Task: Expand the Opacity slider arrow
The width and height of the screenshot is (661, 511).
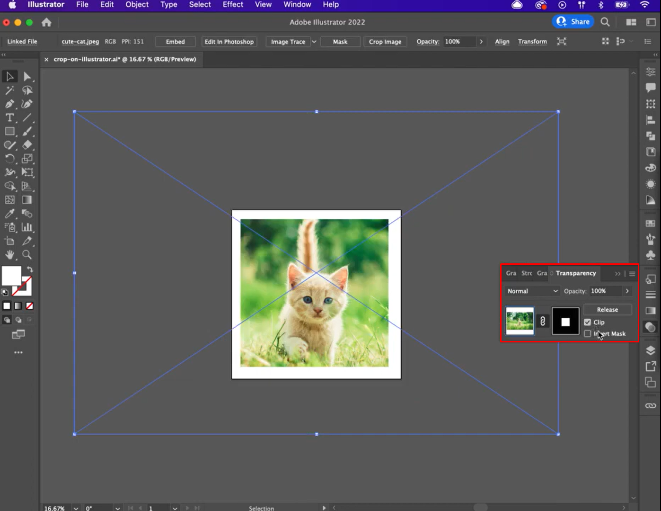Action: click(x=627, y=291)
